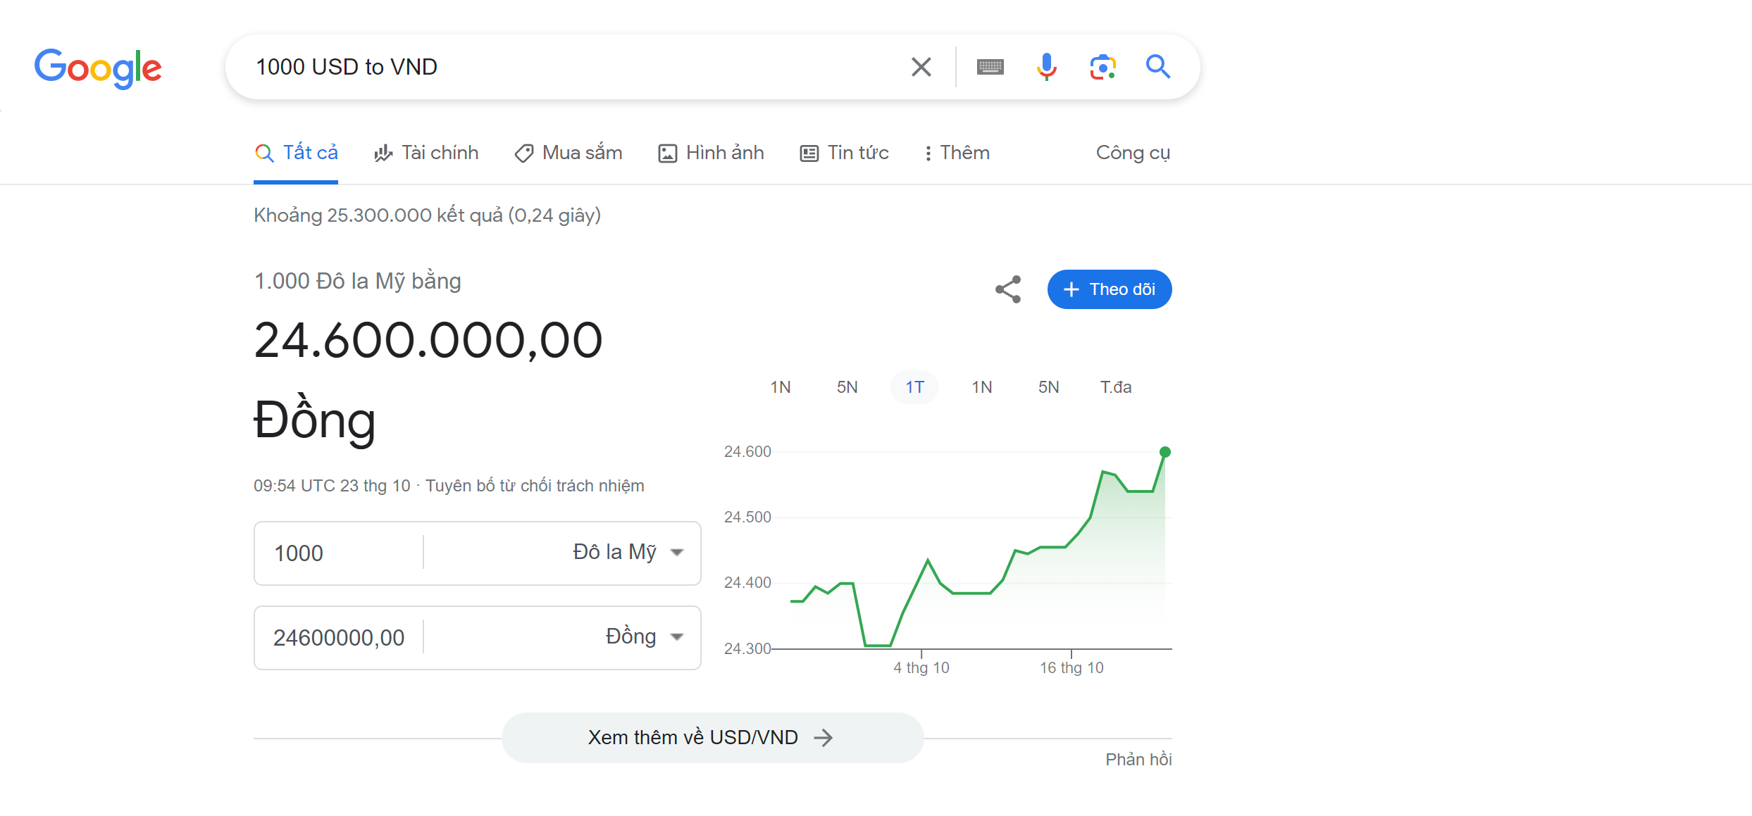Select the T.đa max chart range
Screen dimensions: 1752x816
click(1116, 387)
